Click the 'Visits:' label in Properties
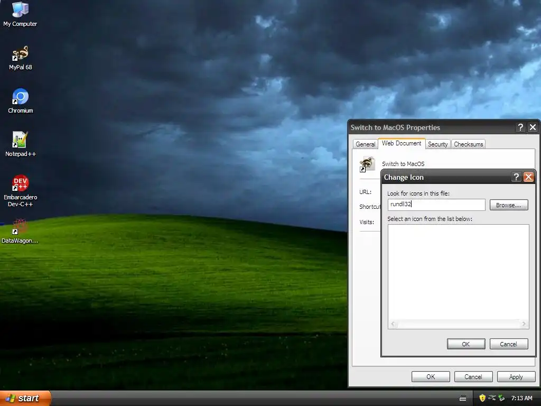541x406 pixels. click(367, 222)
